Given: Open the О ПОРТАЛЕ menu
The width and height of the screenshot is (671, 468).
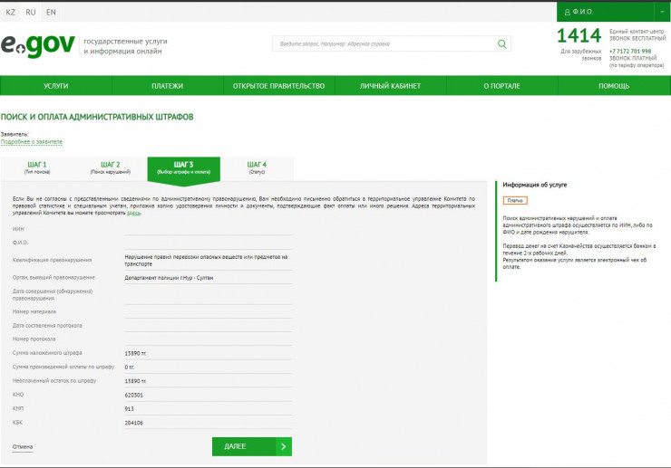Looking at the screenshot, I should (501, 86).
